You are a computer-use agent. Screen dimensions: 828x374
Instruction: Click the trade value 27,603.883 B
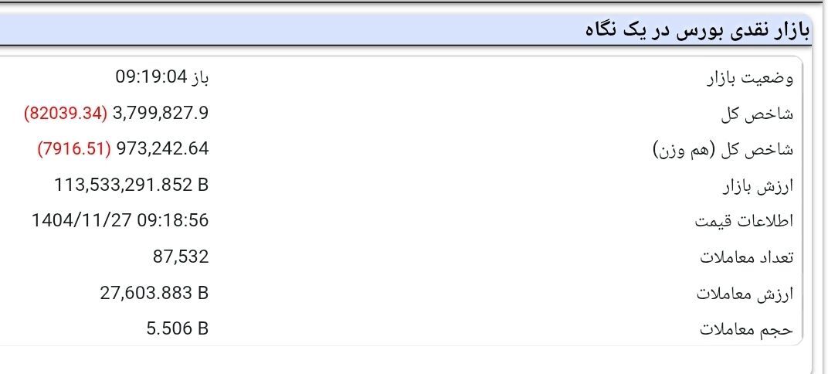tap(154, 293)
